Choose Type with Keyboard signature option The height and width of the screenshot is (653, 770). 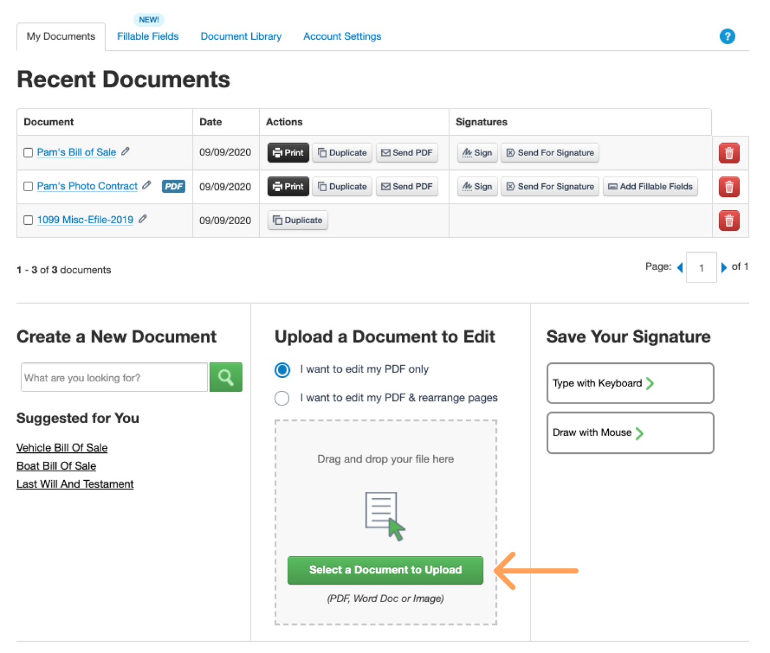pos(630,384)
